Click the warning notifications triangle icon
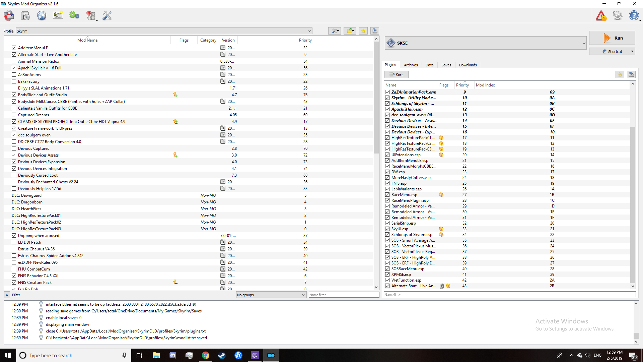Screen dimensions: 643x362 tap(601, 15)
